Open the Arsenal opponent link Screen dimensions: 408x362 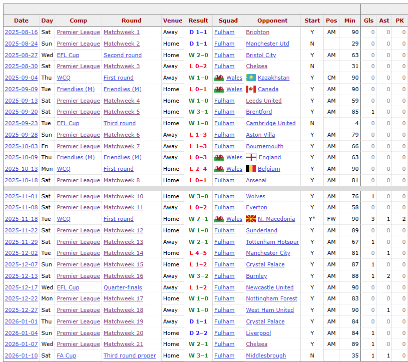[256, 180]
